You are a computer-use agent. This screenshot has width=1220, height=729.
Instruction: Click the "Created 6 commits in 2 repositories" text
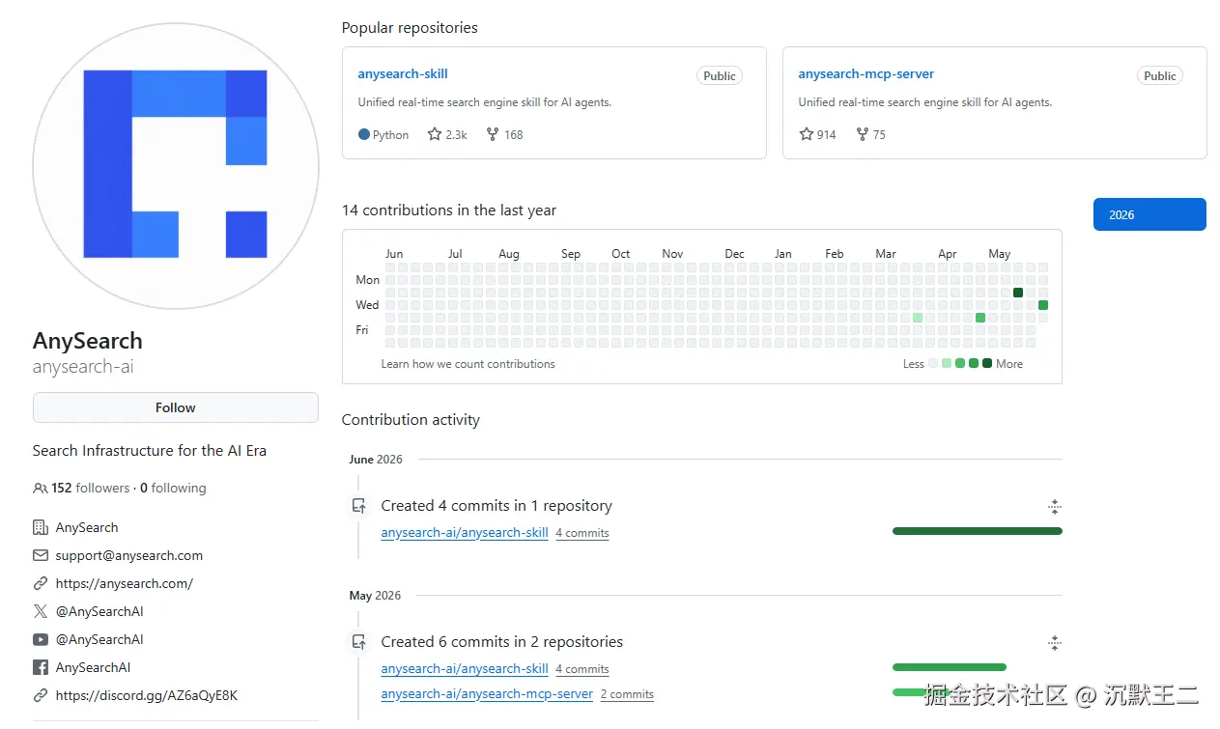(502, 642)
